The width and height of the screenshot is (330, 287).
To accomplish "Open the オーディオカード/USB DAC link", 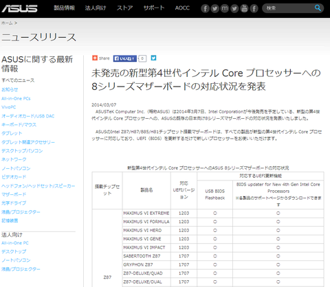I will click(x=28, y=116).
